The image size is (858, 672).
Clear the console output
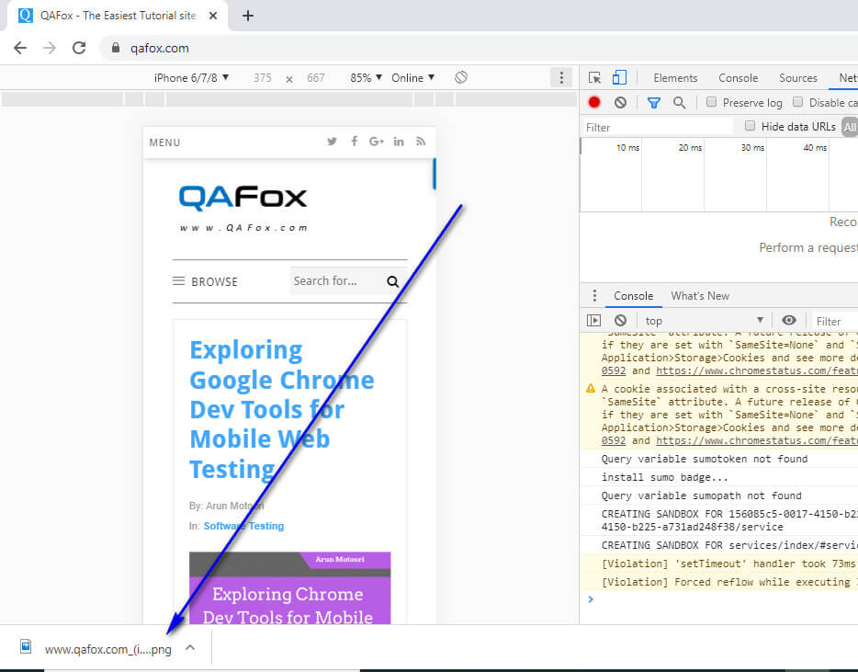(x=620, y=321)
